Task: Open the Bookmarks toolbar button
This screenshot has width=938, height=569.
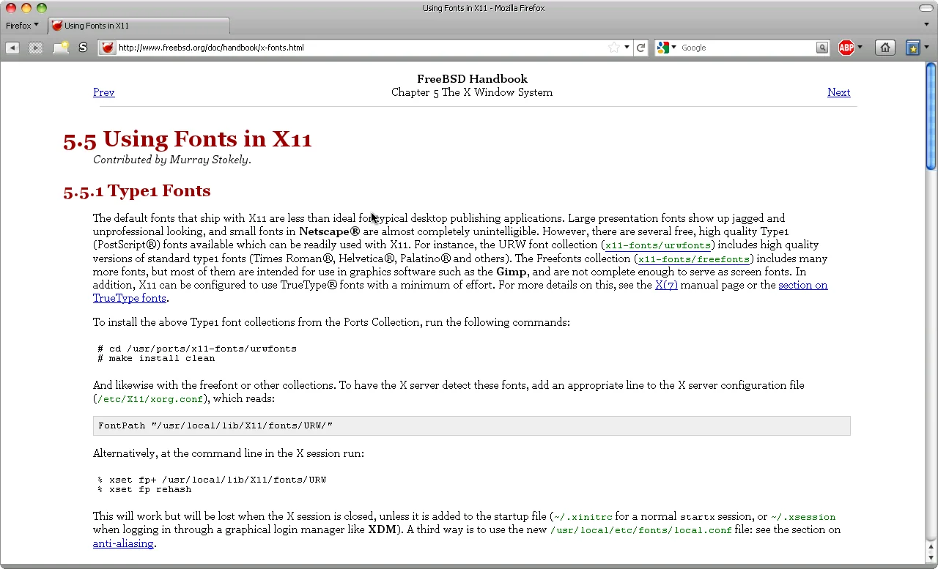Action: [913, 48]
